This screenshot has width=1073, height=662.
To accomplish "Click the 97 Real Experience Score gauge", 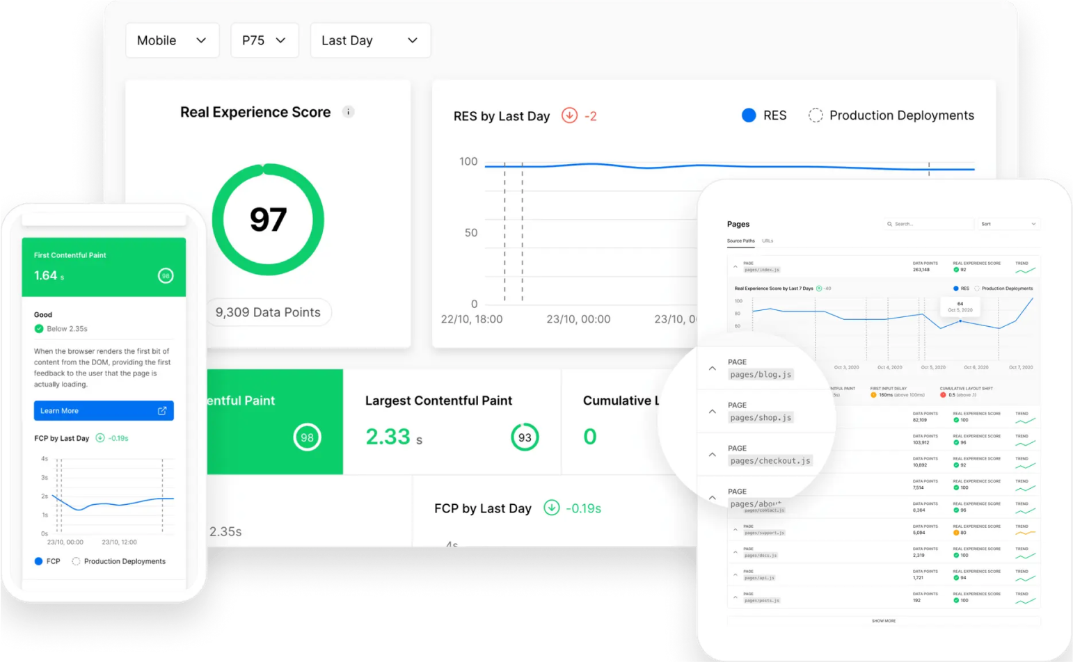I will coord(268,220).
